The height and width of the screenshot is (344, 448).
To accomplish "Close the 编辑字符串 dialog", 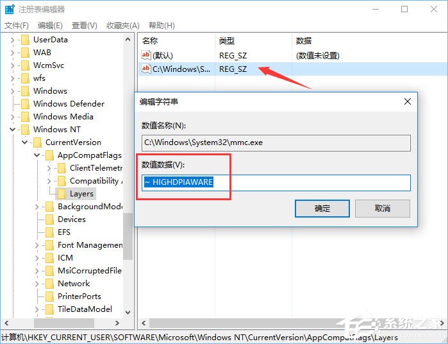I will point(408,101).
